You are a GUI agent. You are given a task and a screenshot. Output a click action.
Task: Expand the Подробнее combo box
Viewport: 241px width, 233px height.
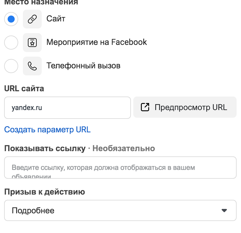click(120, 210)
